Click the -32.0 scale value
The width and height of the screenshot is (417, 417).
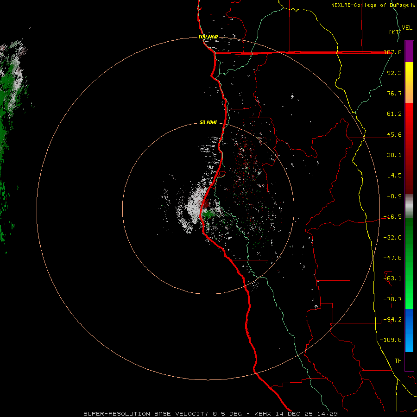pos(392,238)
